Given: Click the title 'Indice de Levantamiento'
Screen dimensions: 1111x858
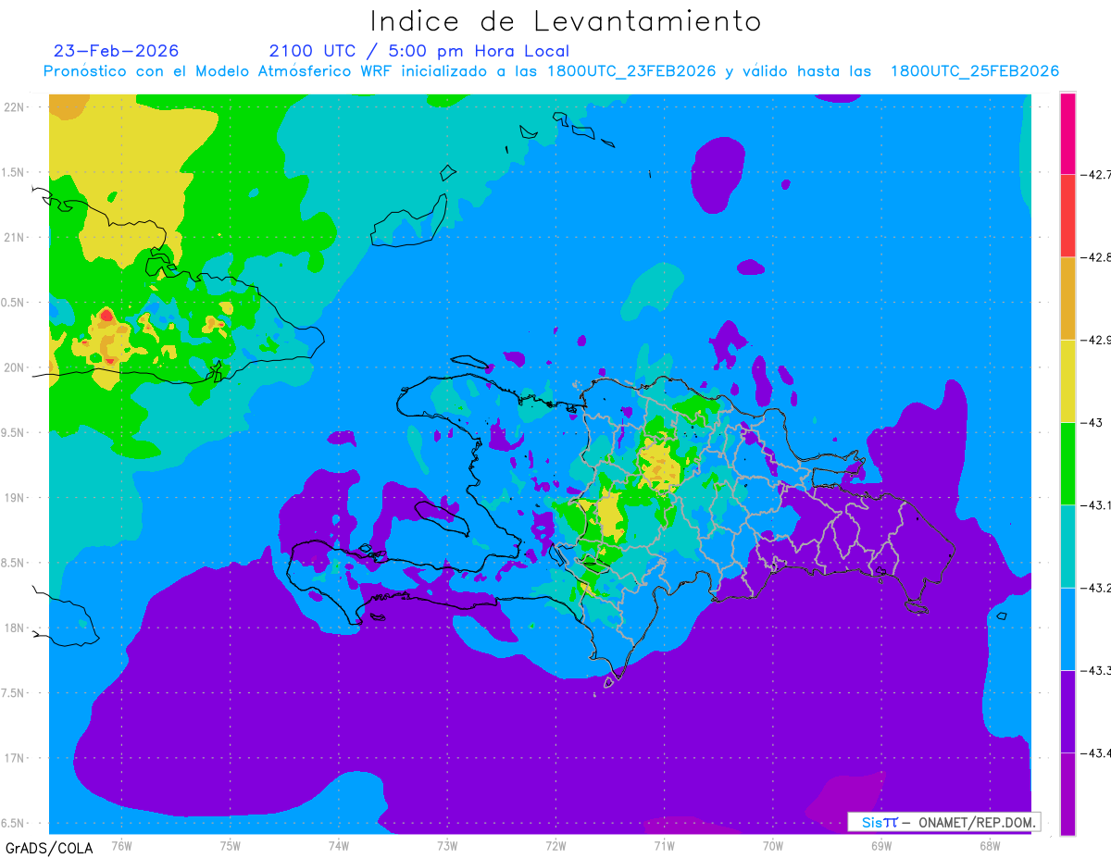Looking at the screenshot, I should coord(566,21).
